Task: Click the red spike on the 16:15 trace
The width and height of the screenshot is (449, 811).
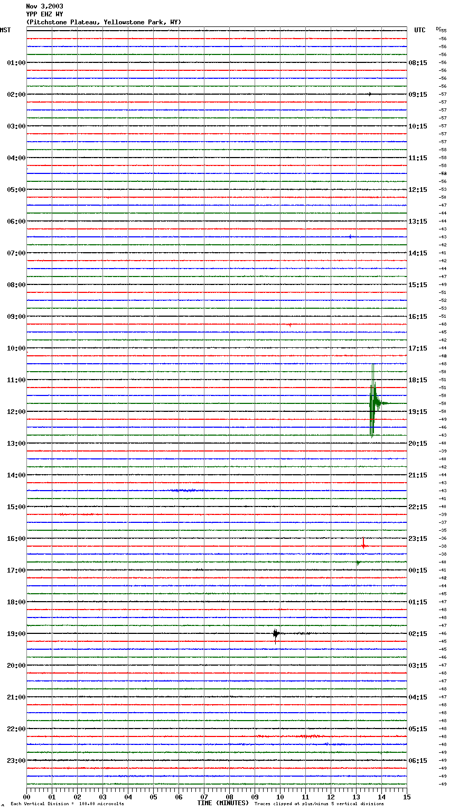Action: [363, 545]
